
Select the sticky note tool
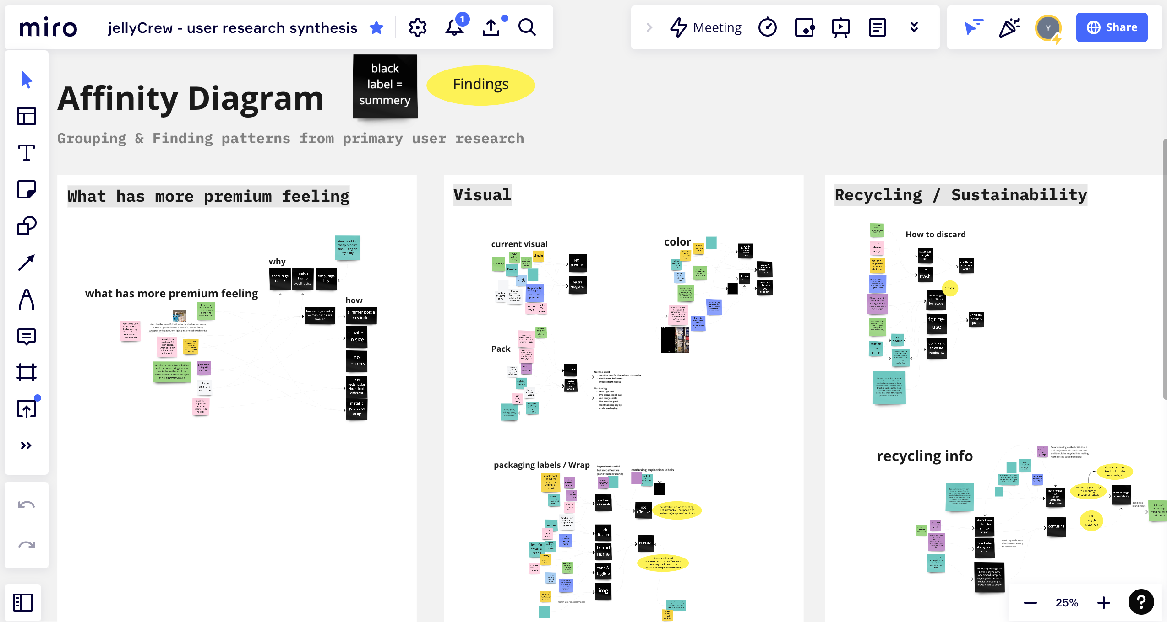27,190
